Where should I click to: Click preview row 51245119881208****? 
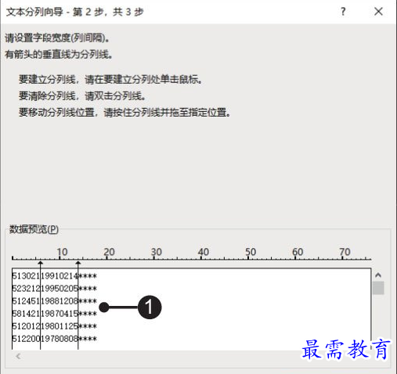pyautogui.click(x=55, y=301)
